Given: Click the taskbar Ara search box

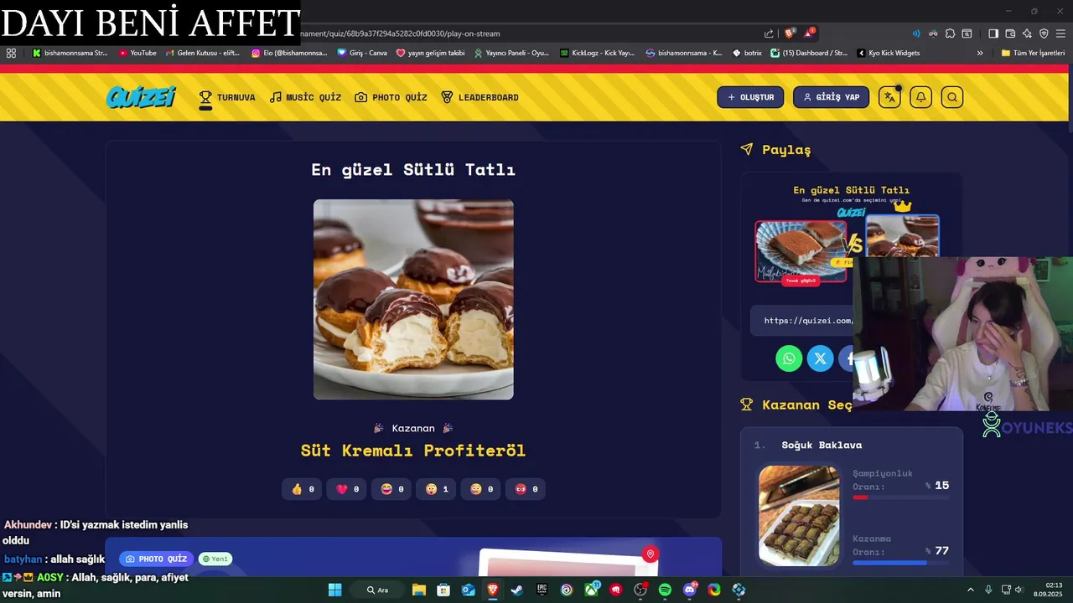Looking at the screenshot, I should (x=378, y=590).
